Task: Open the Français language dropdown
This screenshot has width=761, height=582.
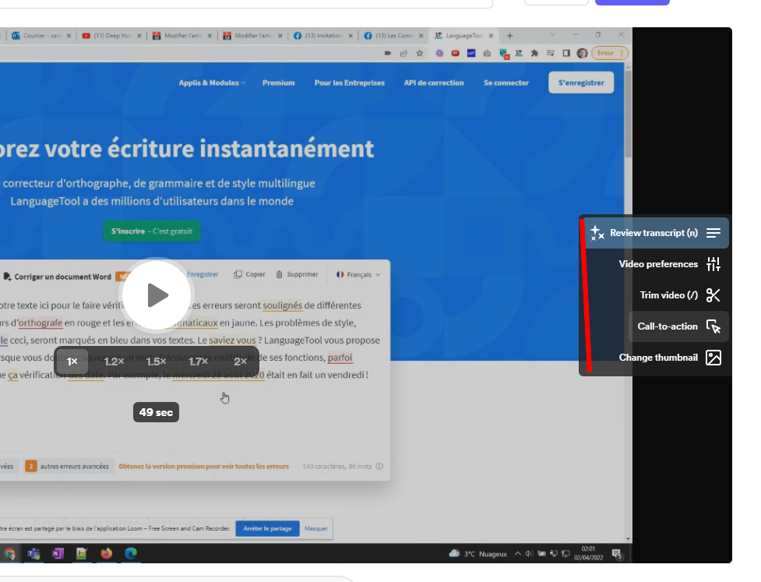Action: click(358, 274)
